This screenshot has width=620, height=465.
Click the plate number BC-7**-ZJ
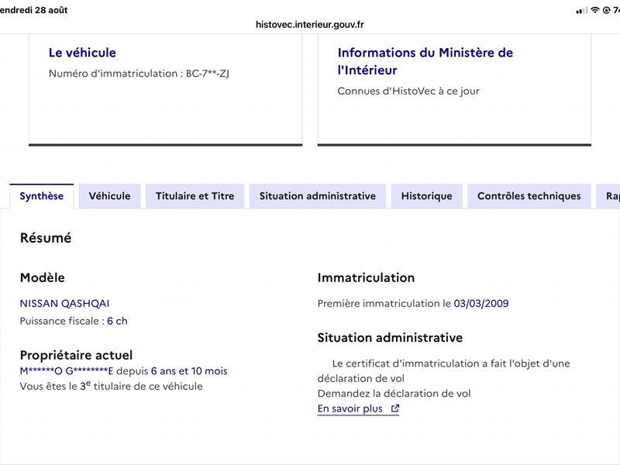click(x=208, y=74)
